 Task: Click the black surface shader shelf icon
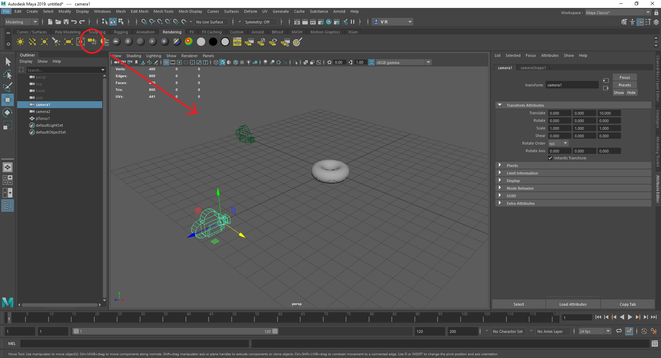[213, 42]
